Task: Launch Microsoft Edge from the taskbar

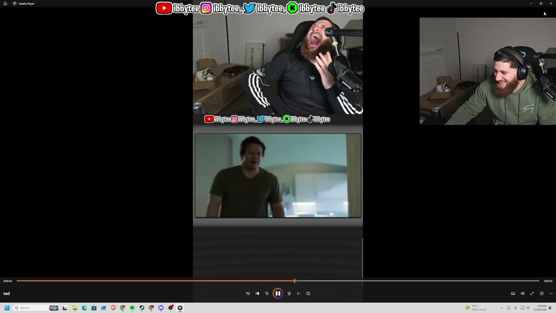Action: coord(84,308)
